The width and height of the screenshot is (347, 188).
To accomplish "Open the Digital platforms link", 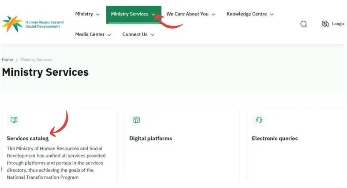I will pyautogui.click(x=150, y=138).
